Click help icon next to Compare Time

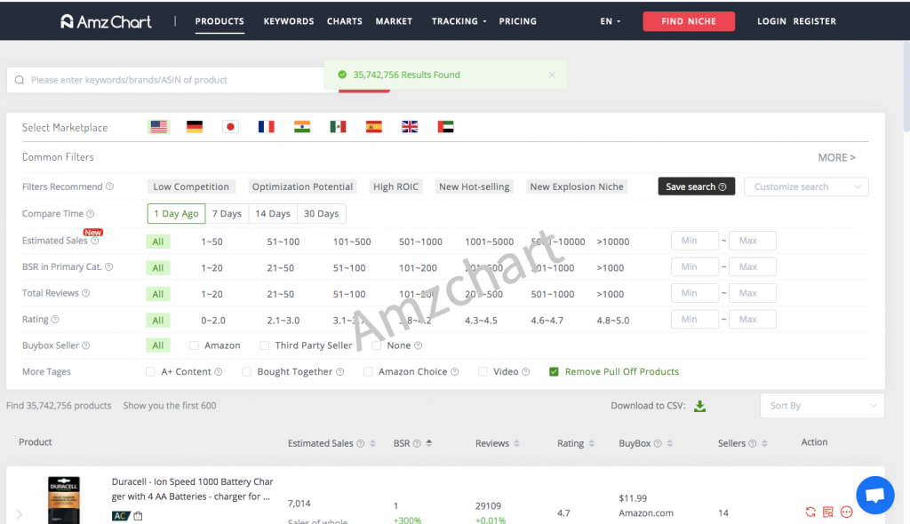click(91, 213)
